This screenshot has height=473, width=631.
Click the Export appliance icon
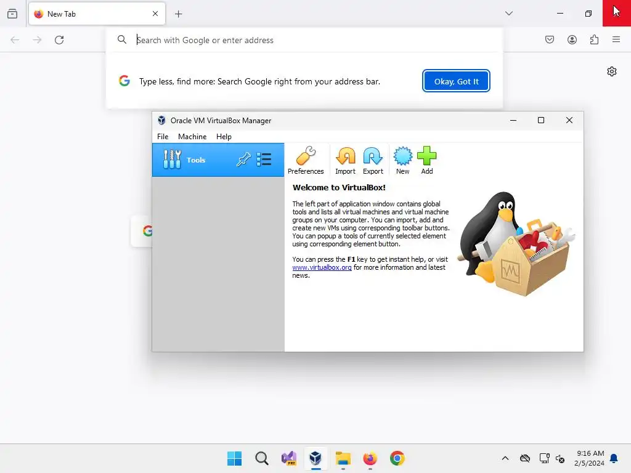pos(373,160)
